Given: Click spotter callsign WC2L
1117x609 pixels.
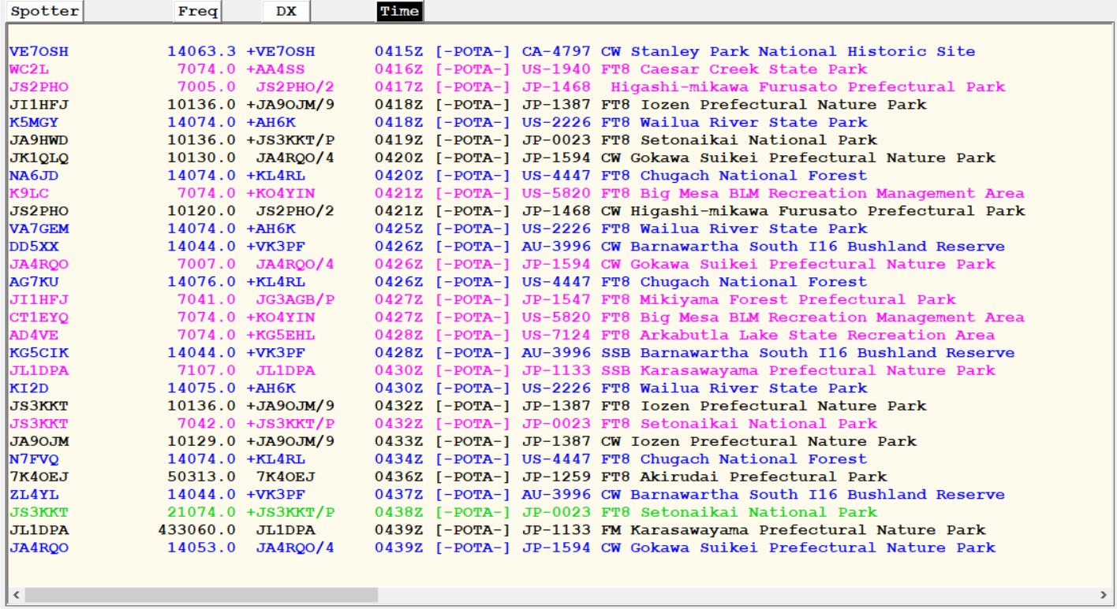Looking at the screenshot, I should point(29,69).
